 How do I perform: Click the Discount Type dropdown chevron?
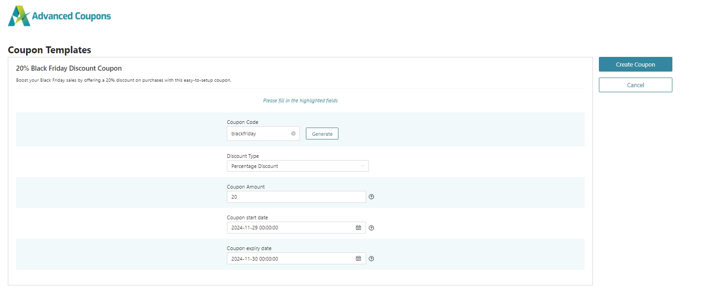(x=362, y=166)
